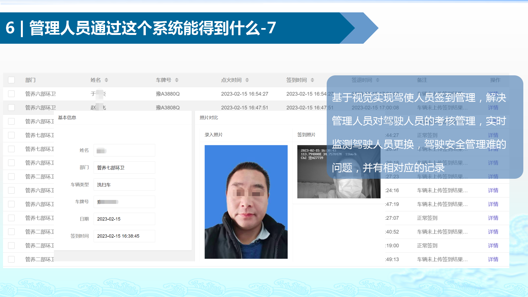Click 签到时间 field showing 2023-02-15 16:38:45
Image resolution: width=528 pixels, height=297 pixels.
(124, 236)
